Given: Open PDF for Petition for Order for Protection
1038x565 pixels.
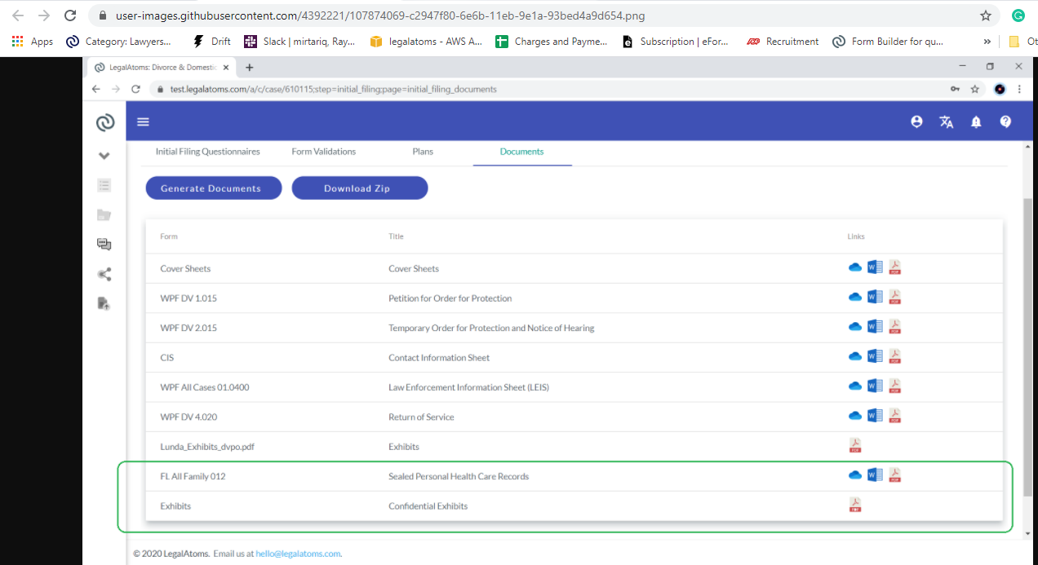Looking at the screenshot, I should point(894,298).
